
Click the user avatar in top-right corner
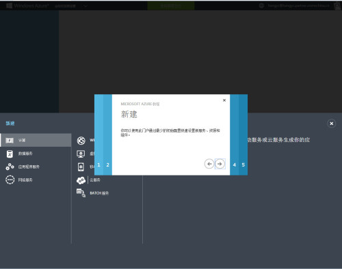(337, 5)
